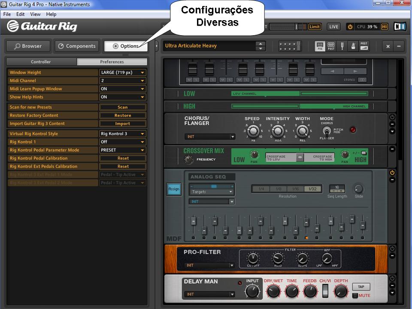Click Delay Man TAP button
The height and width of the screenshot is (309, 412).
[x=361, y=287]
